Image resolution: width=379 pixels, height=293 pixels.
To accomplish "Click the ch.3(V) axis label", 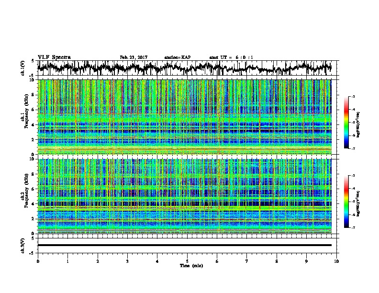I will tap(22, 246).
